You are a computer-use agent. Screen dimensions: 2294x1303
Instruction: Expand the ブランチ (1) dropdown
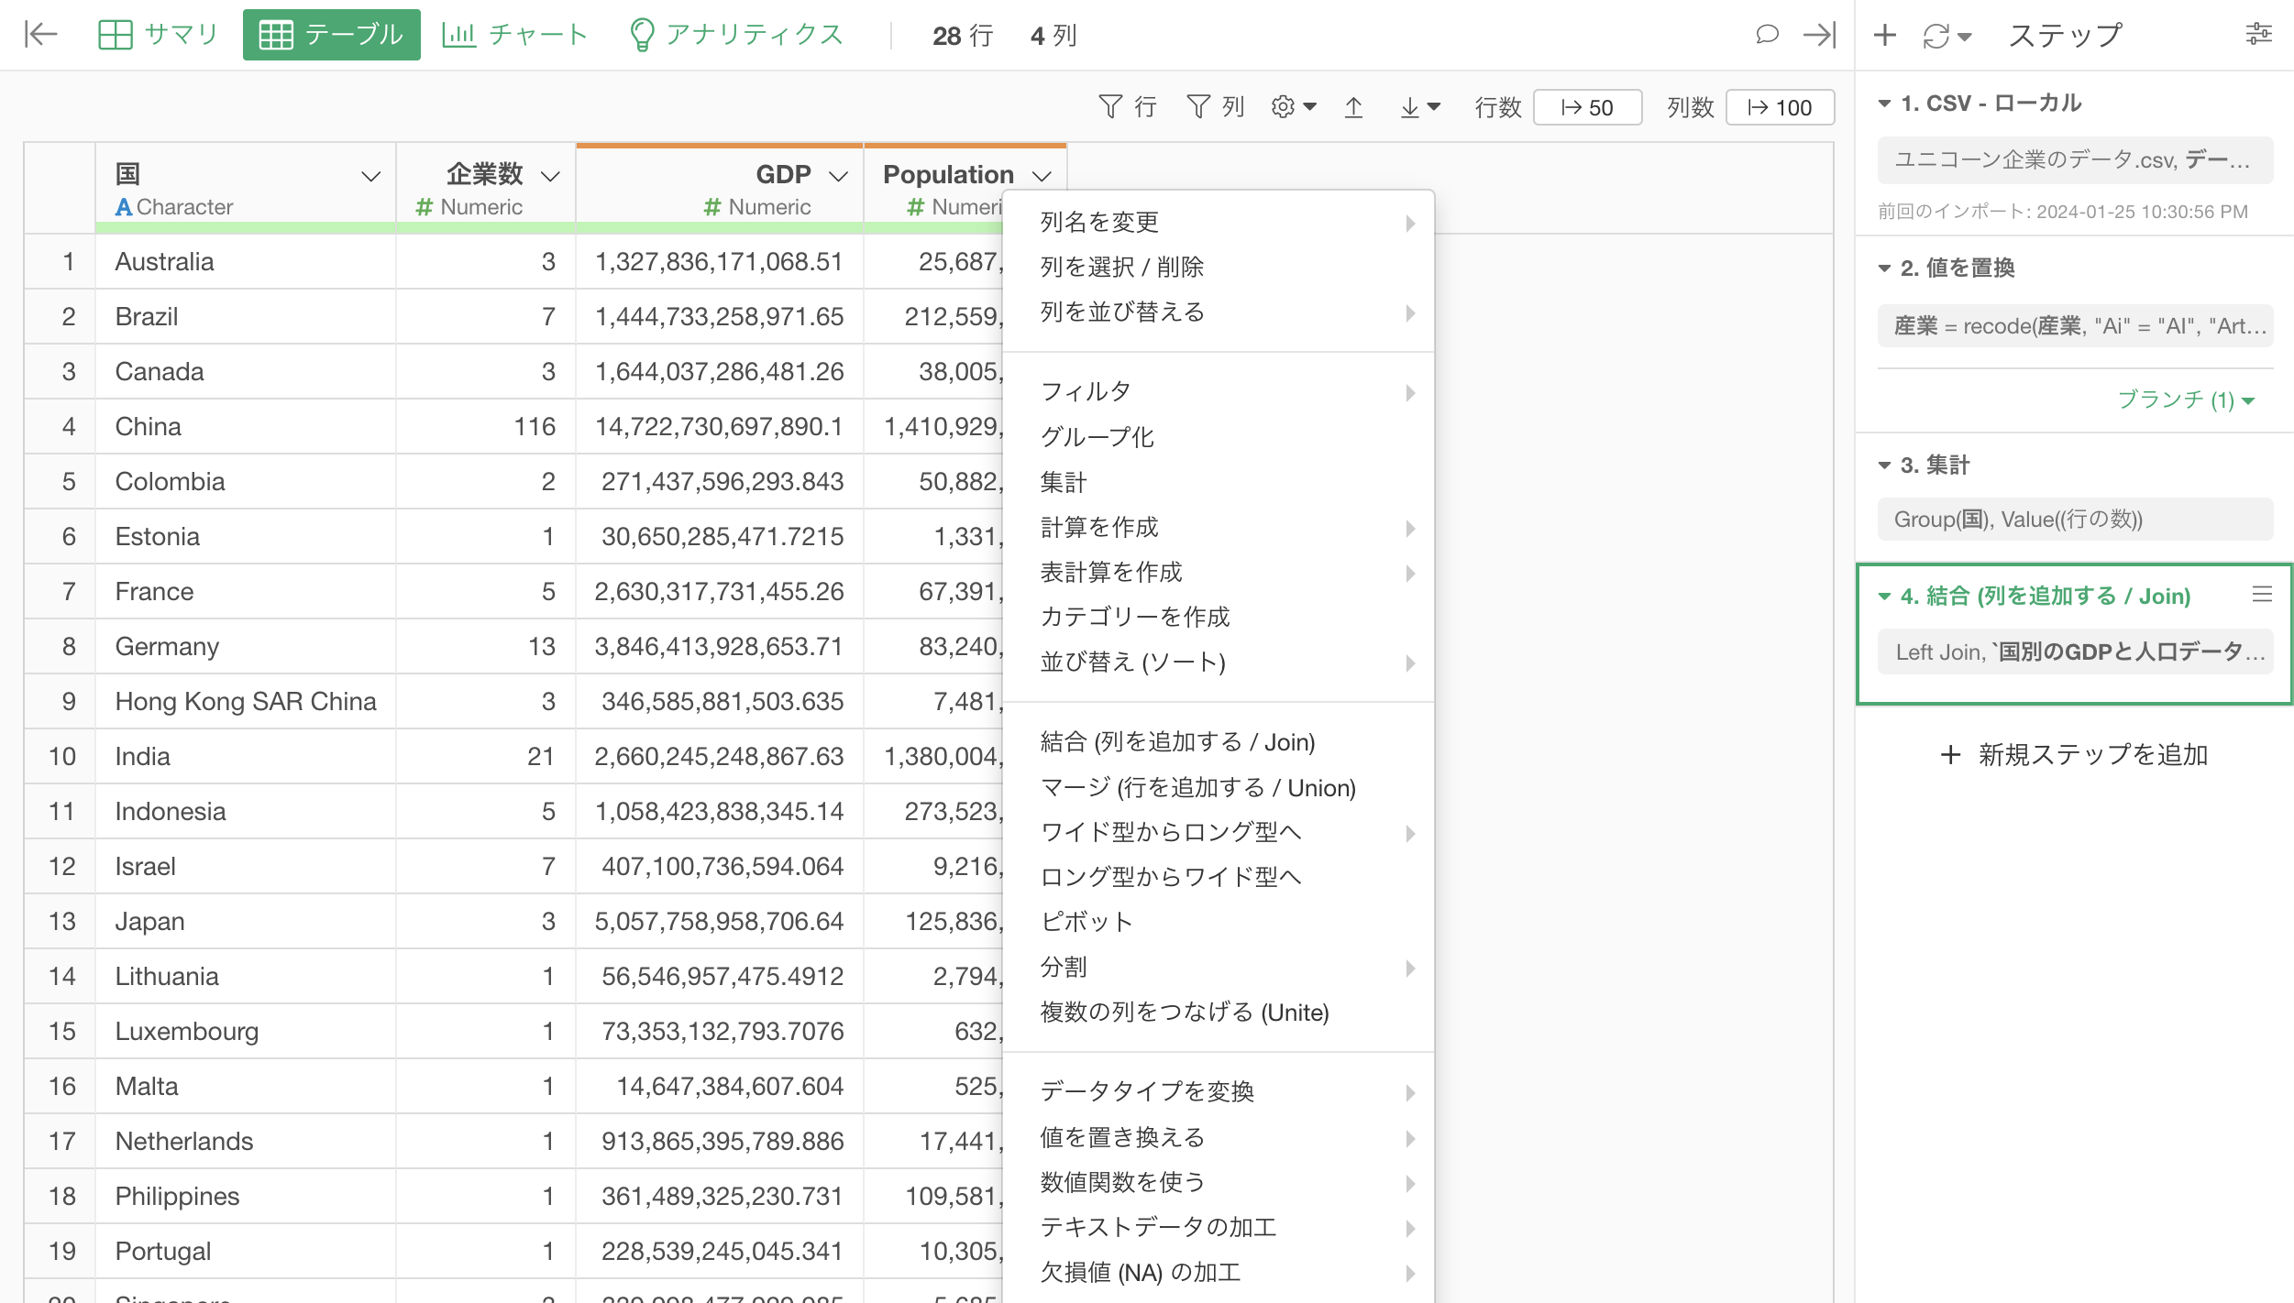point(2186,400)
